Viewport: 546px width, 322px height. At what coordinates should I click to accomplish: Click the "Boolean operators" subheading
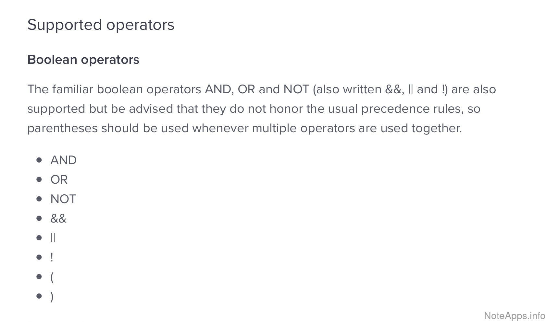83,60
